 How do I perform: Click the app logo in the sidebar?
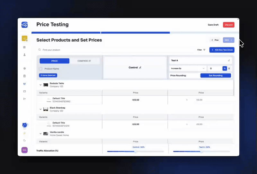click(x=25, y=25)
